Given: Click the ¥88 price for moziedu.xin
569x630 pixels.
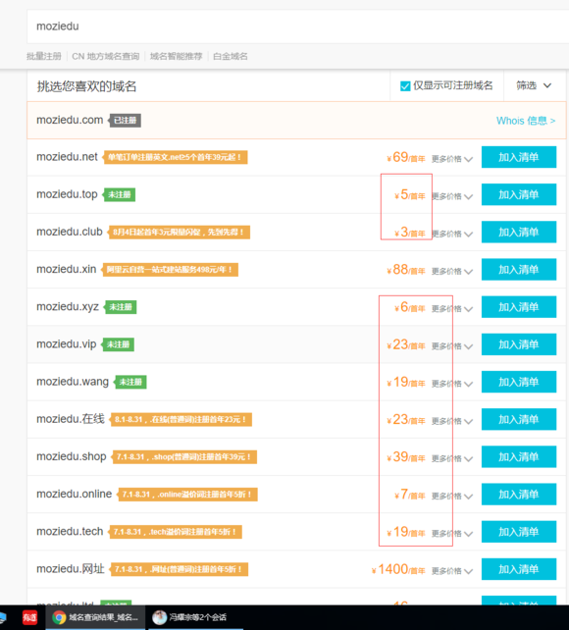Looking at the screenshot, I should tap(405, 270).
